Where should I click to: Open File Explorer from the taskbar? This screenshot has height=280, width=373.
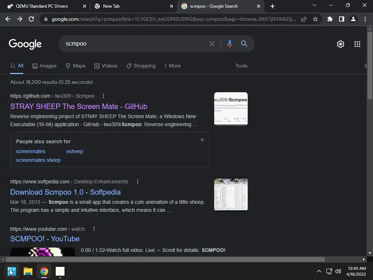28,271
